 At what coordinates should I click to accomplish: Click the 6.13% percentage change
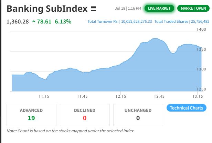[63, 22]
